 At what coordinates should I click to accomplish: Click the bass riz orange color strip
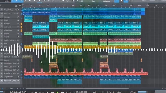(x=21, y=24)
